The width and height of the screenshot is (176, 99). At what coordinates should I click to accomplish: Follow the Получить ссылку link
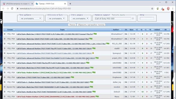pyautogui.click(x=119, y=15)
